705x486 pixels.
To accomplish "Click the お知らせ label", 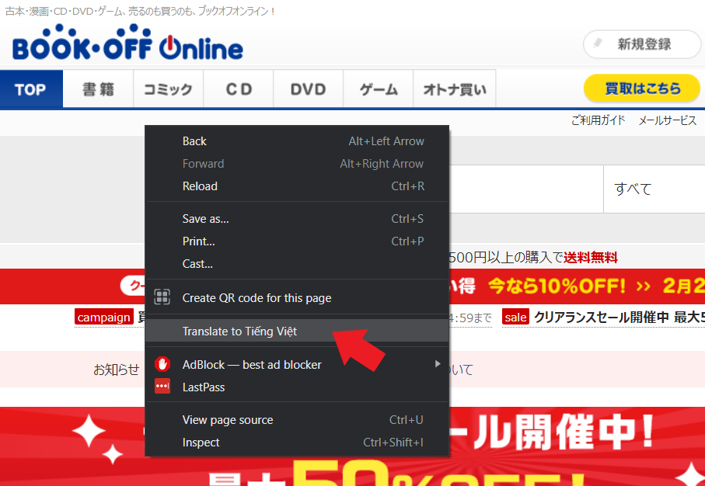I will pyautogui.click(x=116, y=370).
